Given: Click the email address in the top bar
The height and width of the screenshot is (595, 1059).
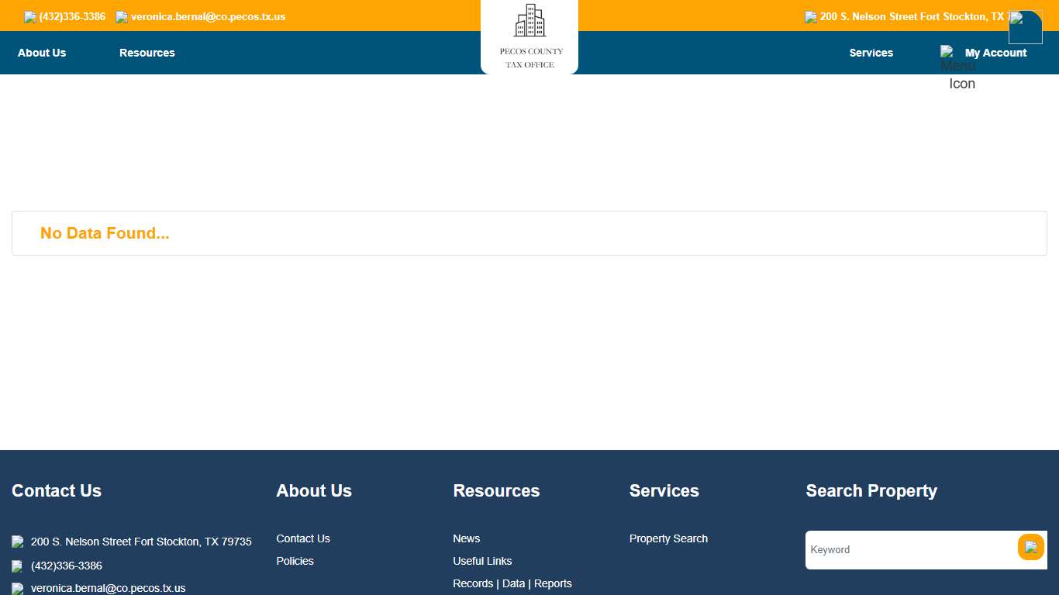Looking at the screenshot, I should tap(208, 17).
